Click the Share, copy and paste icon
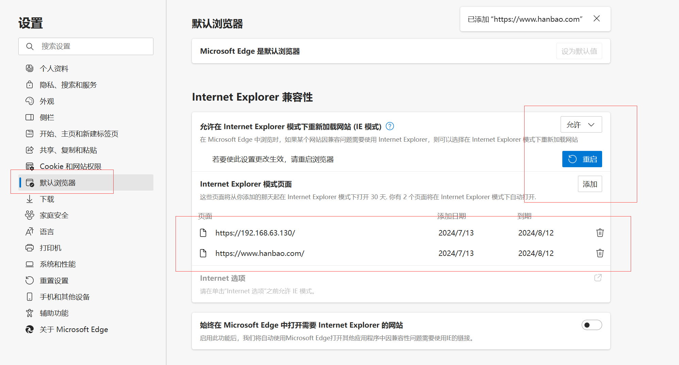Image resolution: width=679 pixels, height=365 pixels. tap(30, 150)
